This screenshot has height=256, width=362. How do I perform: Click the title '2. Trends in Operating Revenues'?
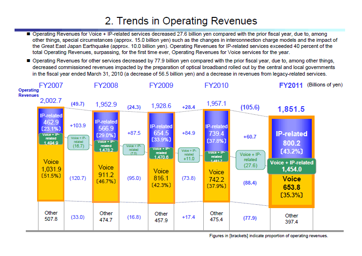[181, 21]
